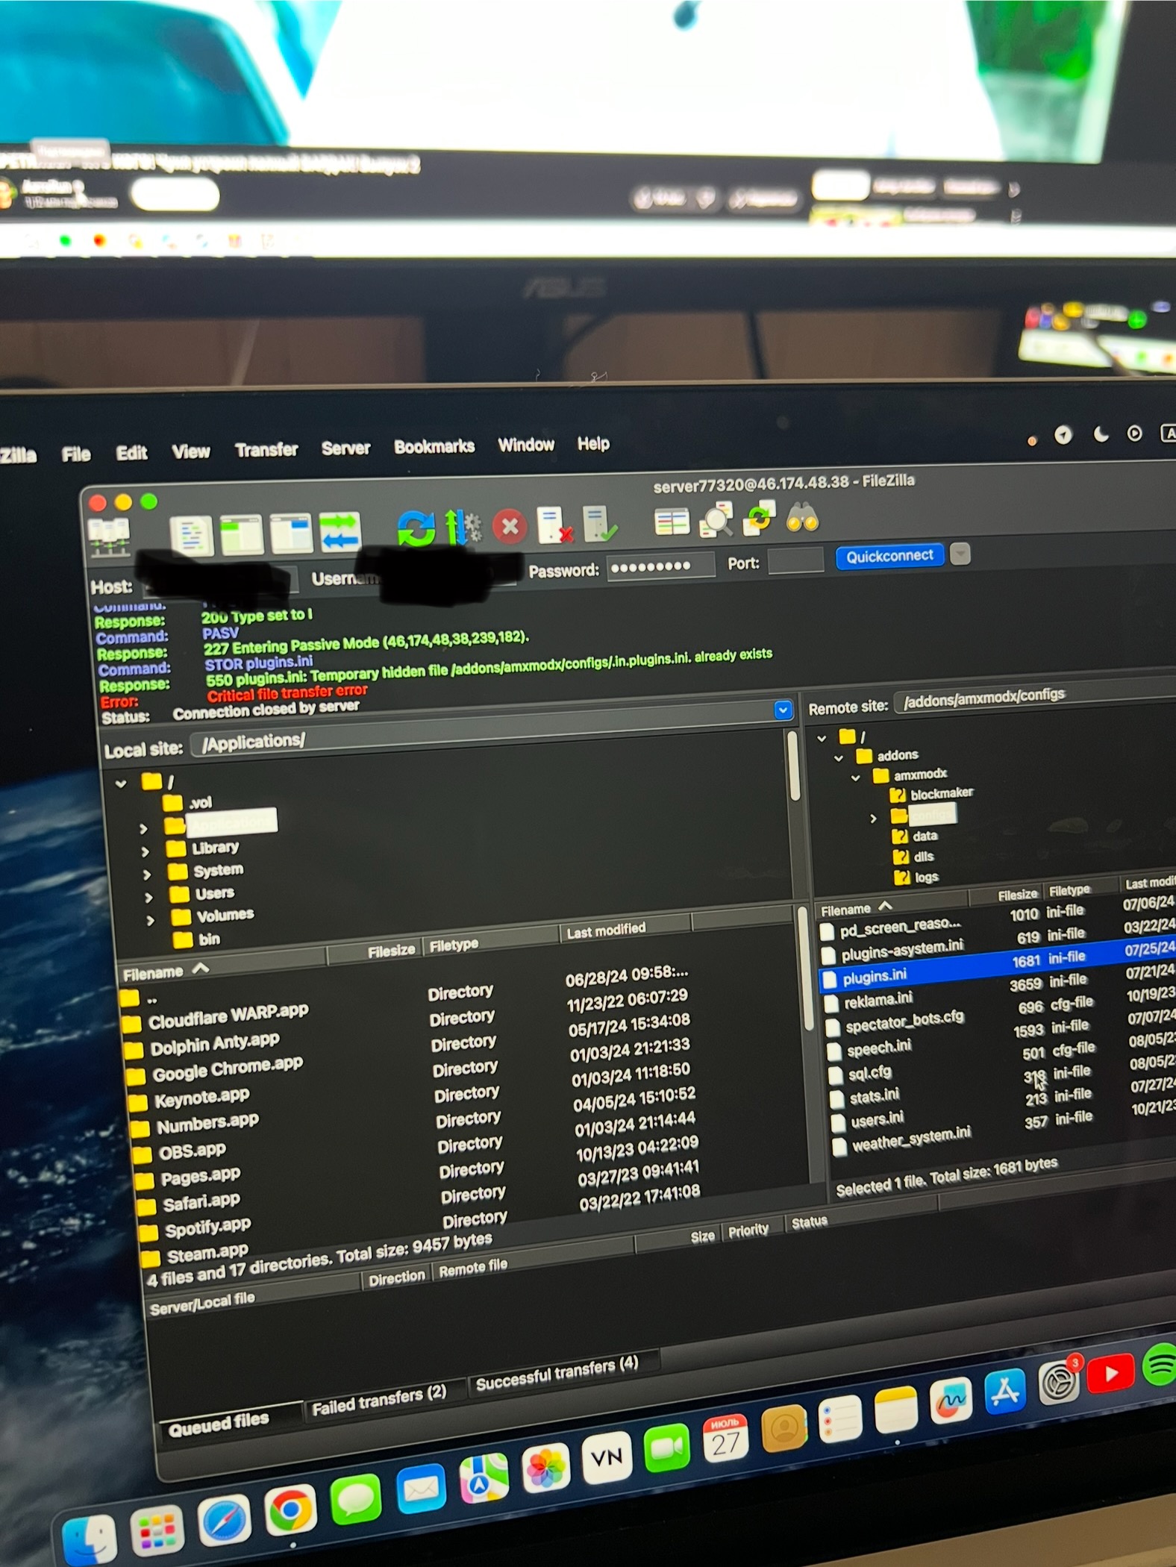1176x1567 pixels.
Task: Expand the local Library folder
Action: point(145,851)
